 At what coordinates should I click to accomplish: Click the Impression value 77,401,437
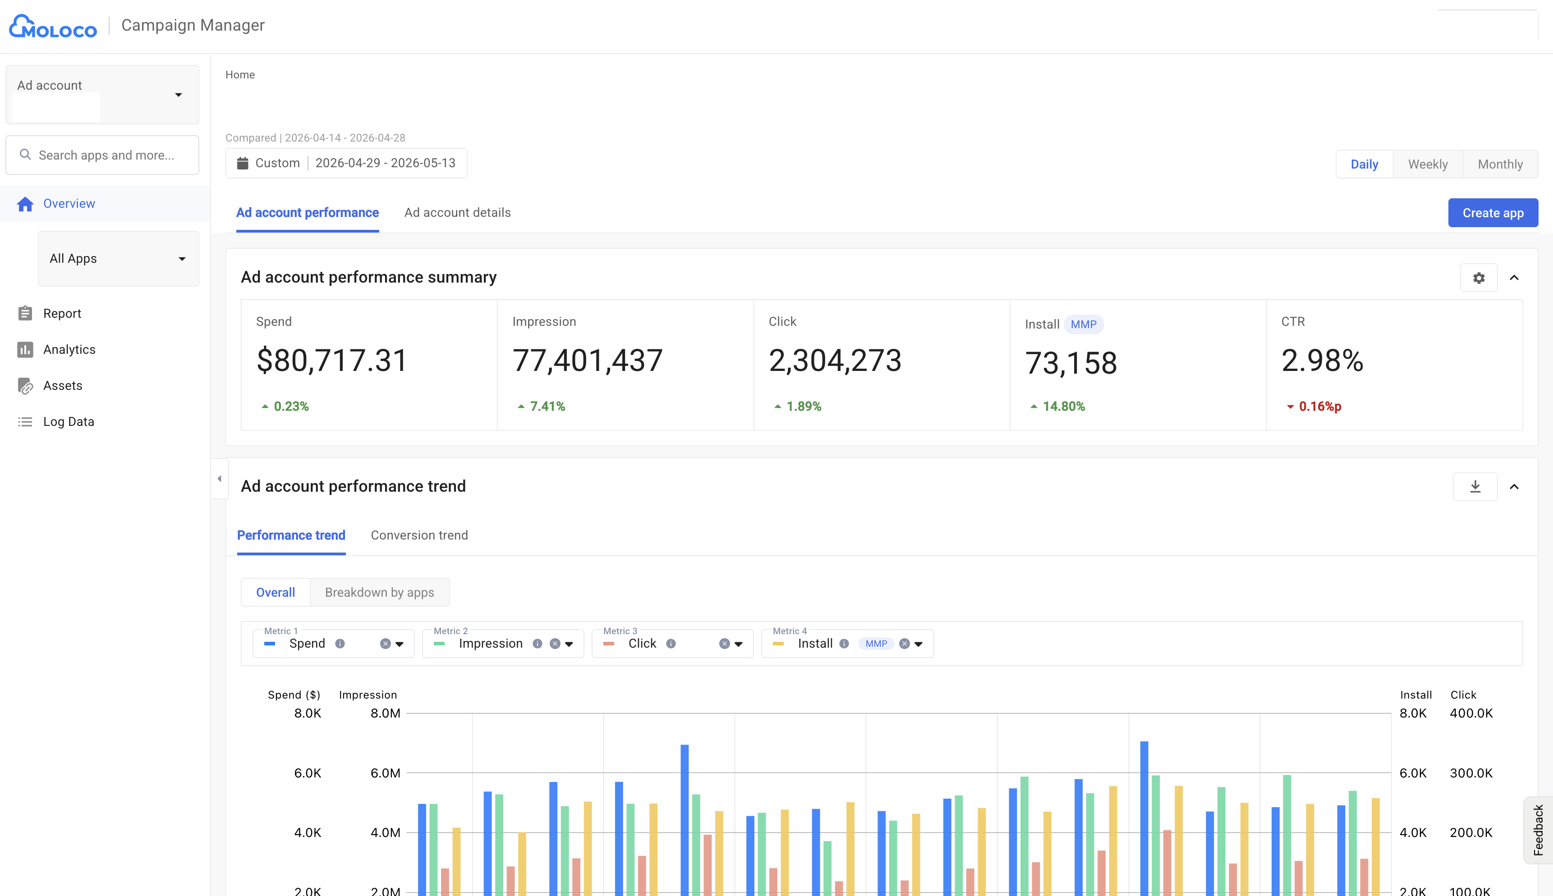[x=587, y=361]
